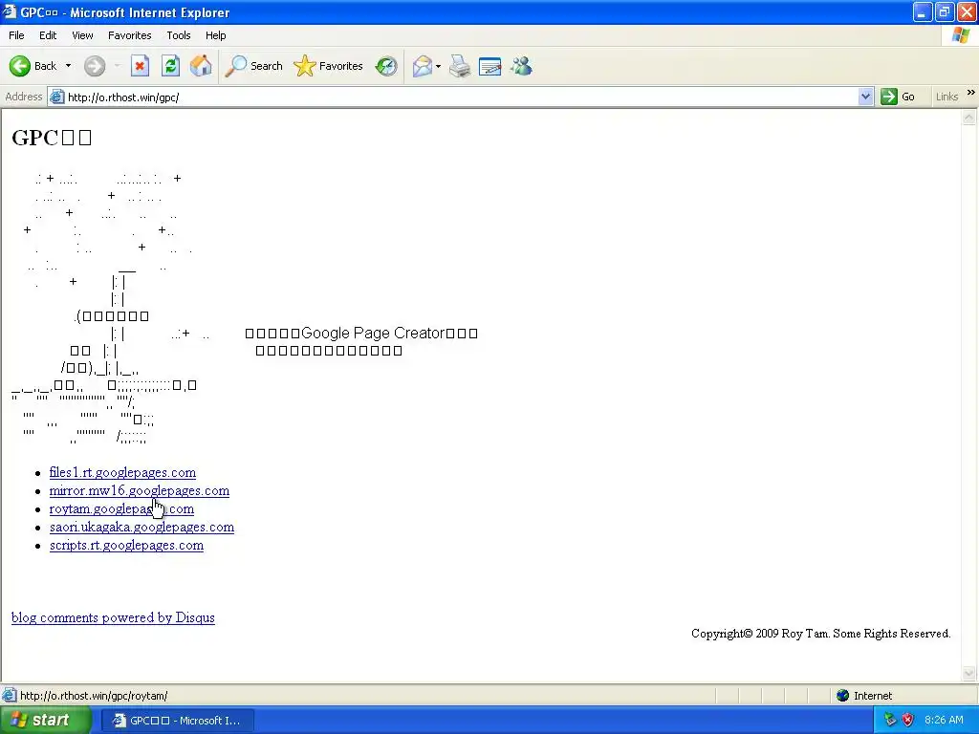979x734 pixels.
Task: Select the GPC Internet Explorer taskbar button
Action: [176, 721]
